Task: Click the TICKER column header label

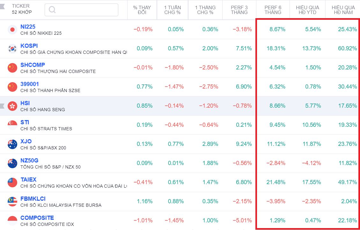Action: pyautogui.click(x=21, y=6)
